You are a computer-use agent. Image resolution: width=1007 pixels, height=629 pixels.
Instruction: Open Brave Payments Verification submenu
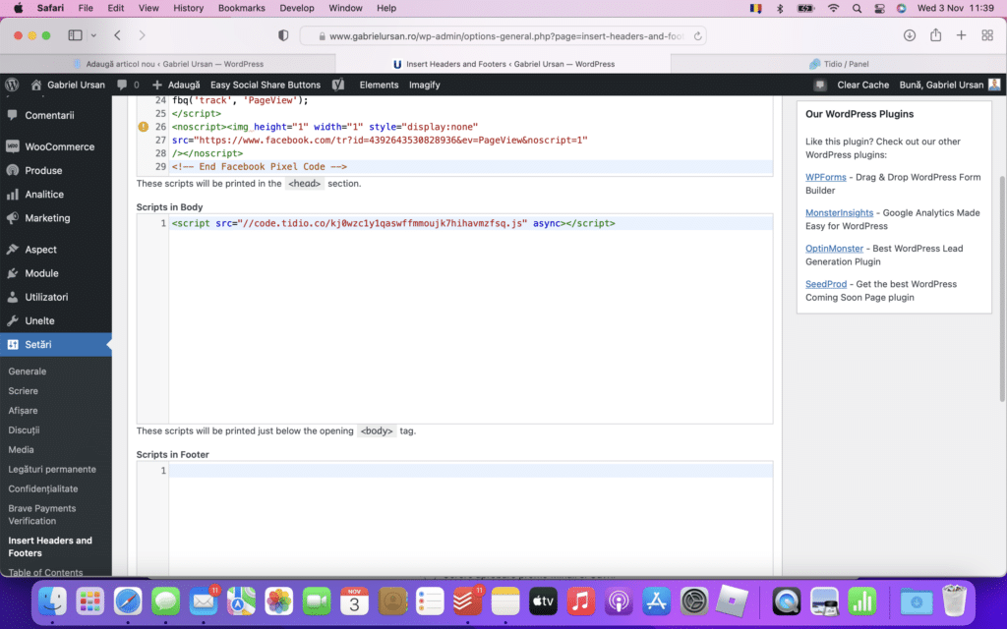42,515
